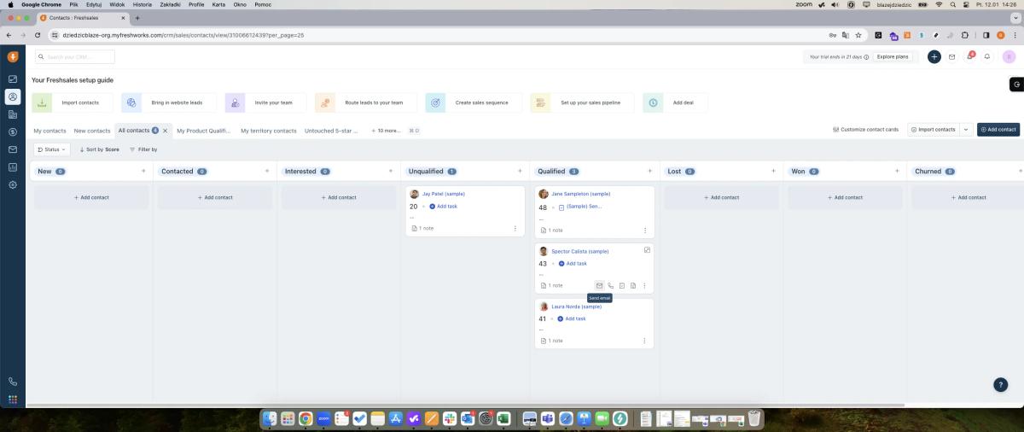Open the Reports chart icon in the sidebar
Screen dimensions: 1024x432
point(13,167)
